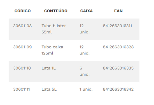The width and height of the screenshot is (154, 105).
Task: Select product code 30601111
Action: pyautogui.click(x=22, y=89)
